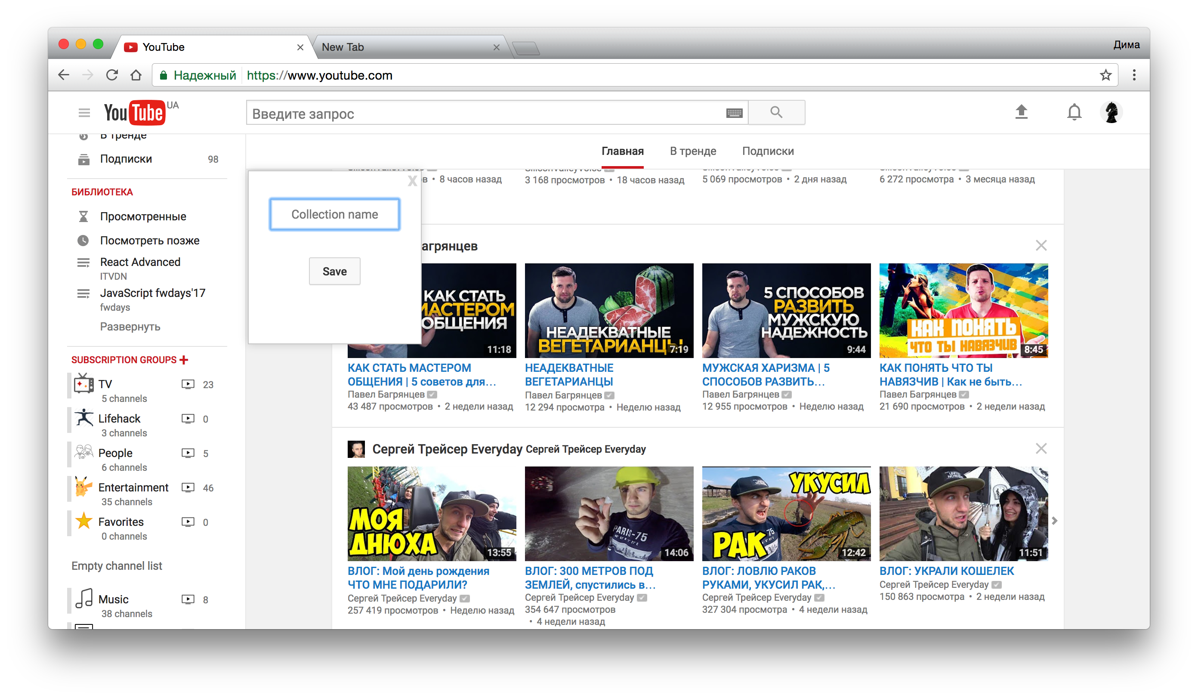The width and height of the screenshot is (1198, 698).
Task: Switch to the Подписки tab
Action: point(768,151)
